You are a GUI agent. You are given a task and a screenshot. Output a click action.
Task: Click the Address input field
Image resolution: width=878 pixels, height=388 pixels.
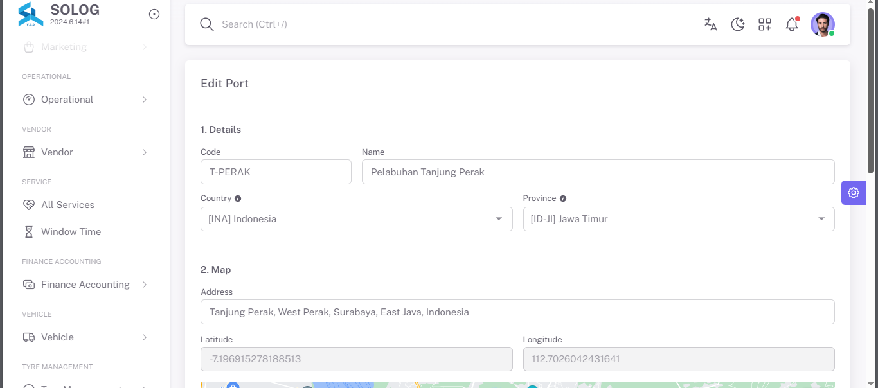point(517,312)
